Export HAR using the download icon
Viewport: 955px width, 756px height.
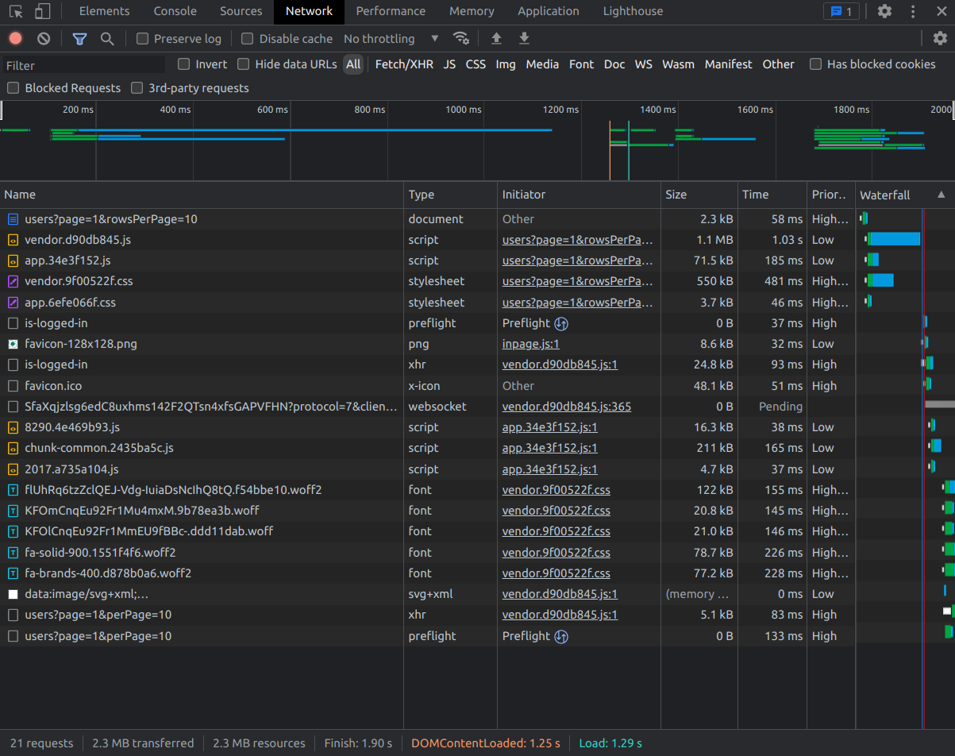pyautogui.click(x=525, y=38)
